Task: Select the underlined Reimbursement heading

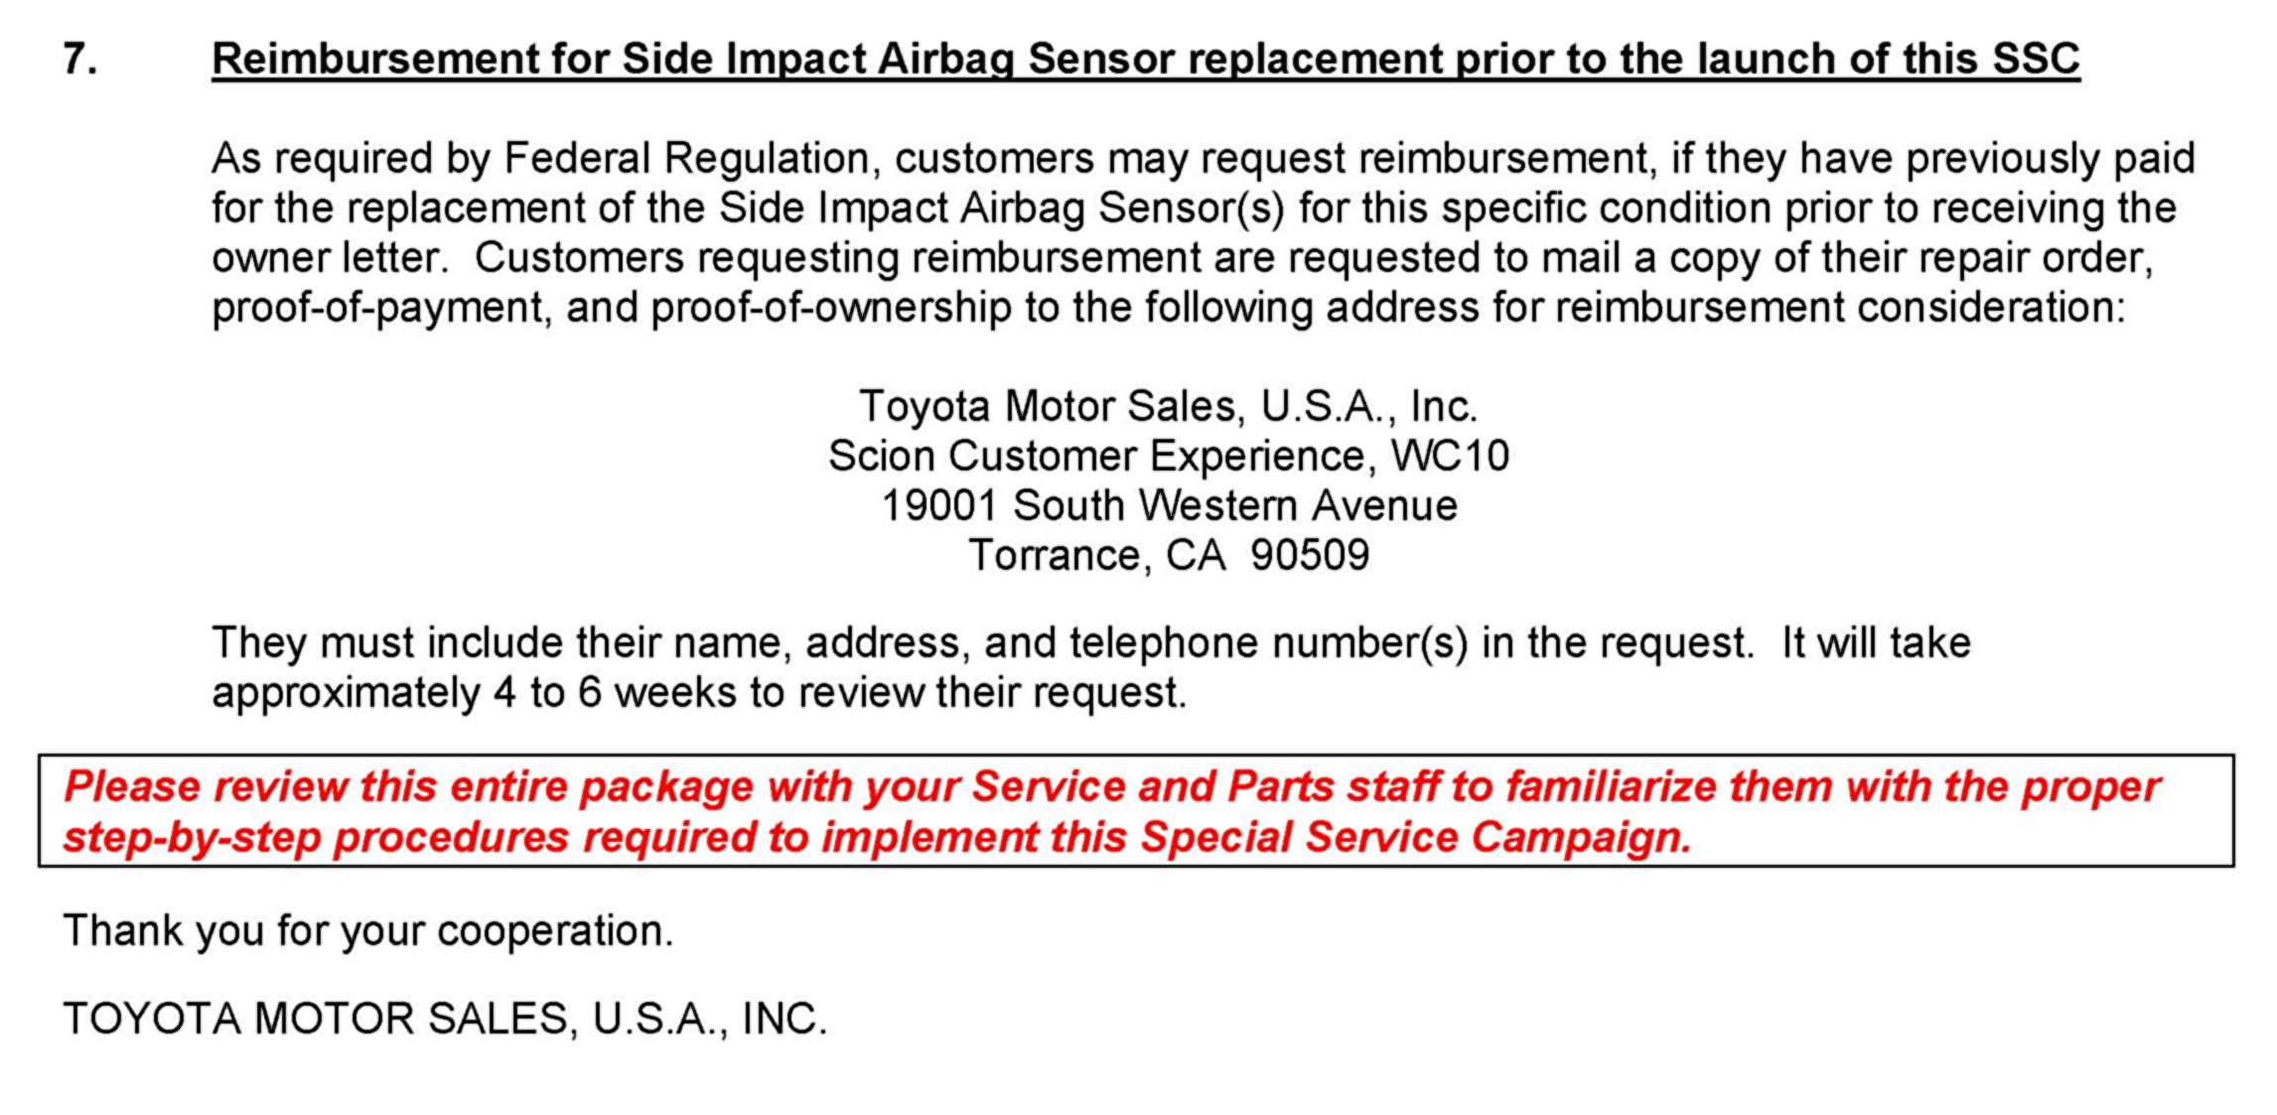Action: point(1146,60)
